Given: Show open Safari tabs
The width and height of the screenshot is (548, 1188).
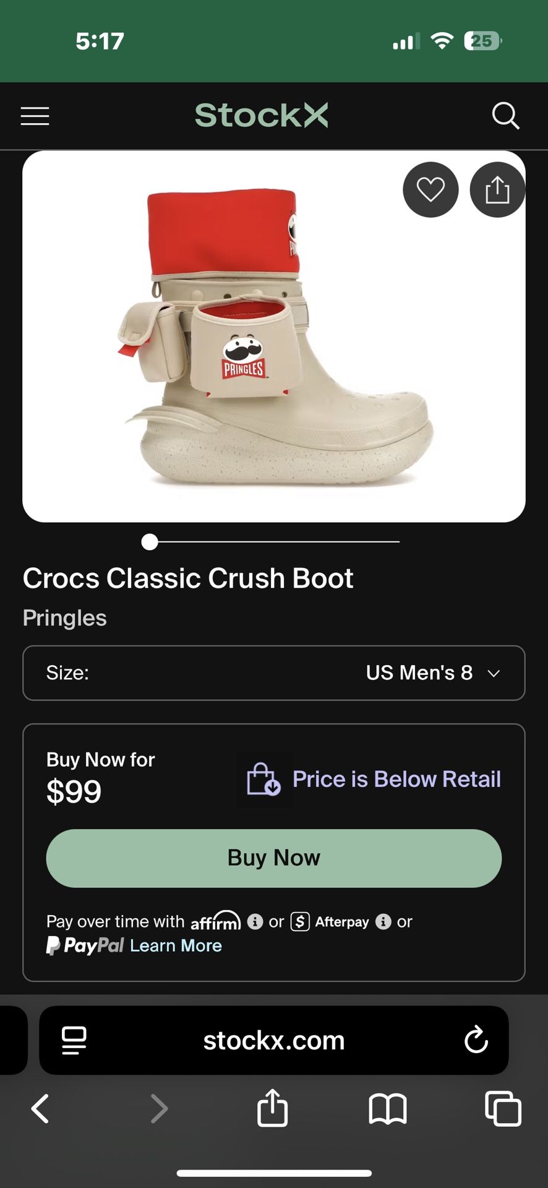Looking at the screenshot, I should pos(503,1108).
